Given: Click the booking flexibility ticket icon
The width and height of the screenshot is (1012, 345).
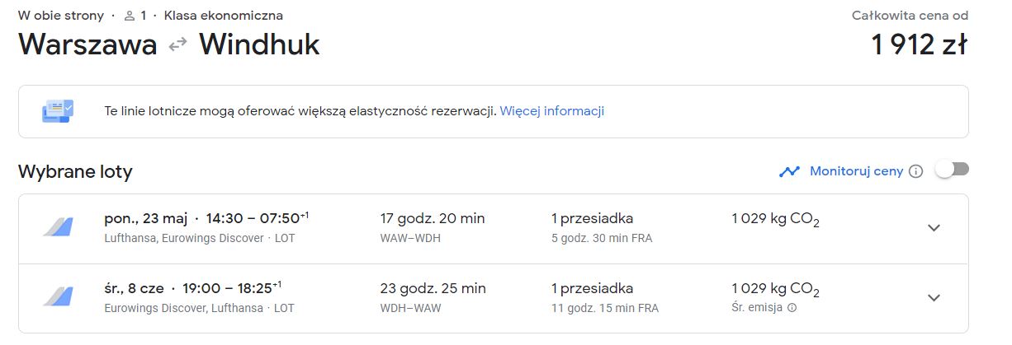Looking at the screenshot, I should pos(58,110).
